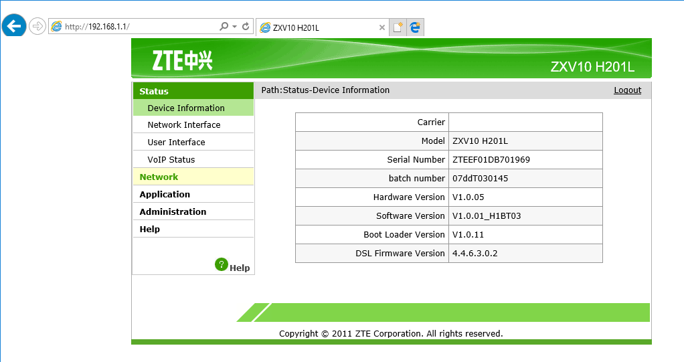
Task: Click the Path:Status-Device Information text
Action: click(x=325, y=90)
